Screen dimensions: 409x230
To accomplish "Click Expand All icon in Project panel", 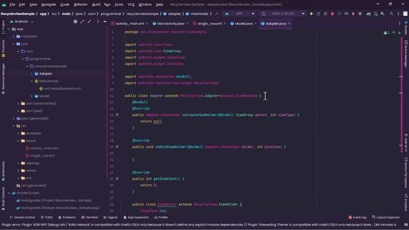I will tap(82, 22).
